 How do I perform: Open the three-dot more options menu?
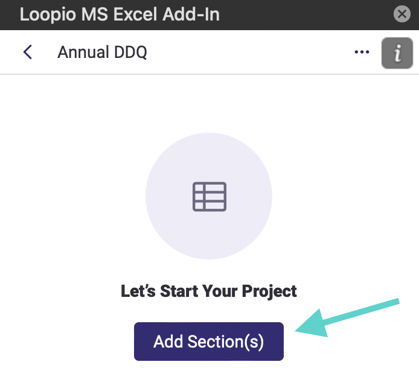pyautogui.click(x=362, y=52)
